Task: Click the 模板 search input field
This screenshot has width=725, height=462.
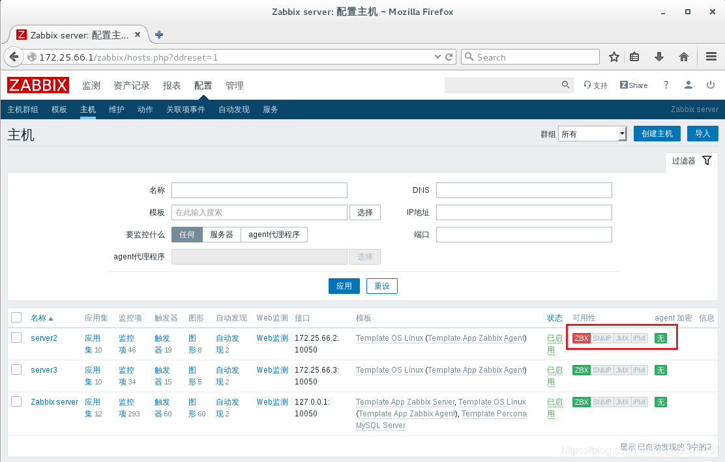Action: [x=259, y=212]
